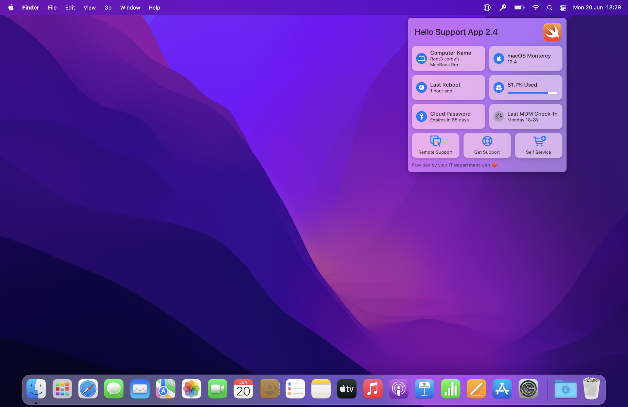The width and height of the screenshot is (628, 407).
Task: Open Get Support
Action: [x=487, y=146]
